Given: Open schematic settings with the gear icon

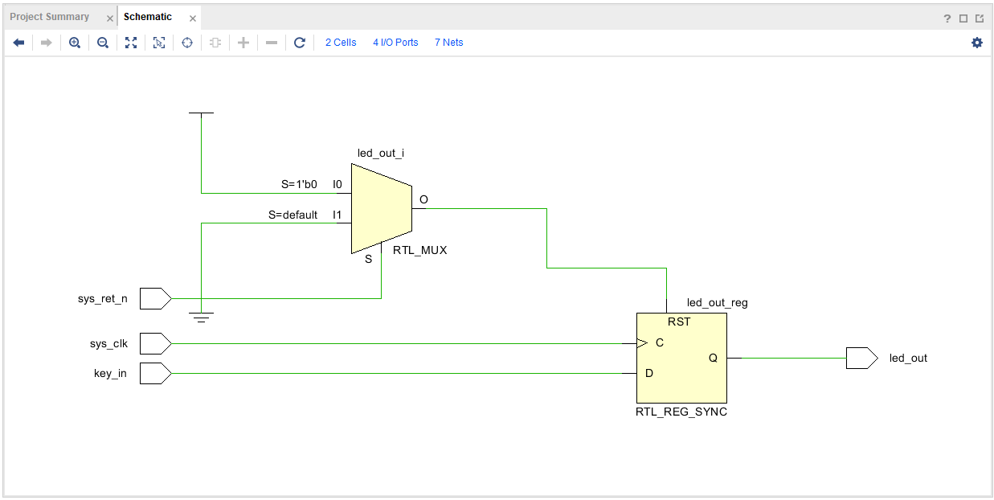Looking at the screenshot, I should coord(977,43).
